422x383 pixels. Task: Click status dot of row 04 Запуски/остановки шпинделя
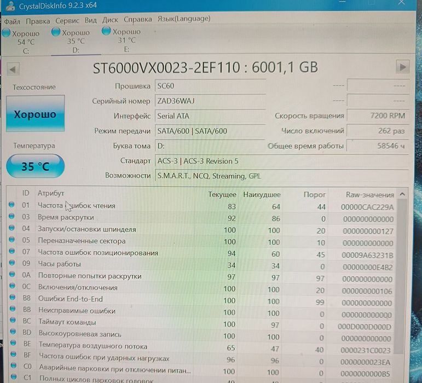click(12, 228)
